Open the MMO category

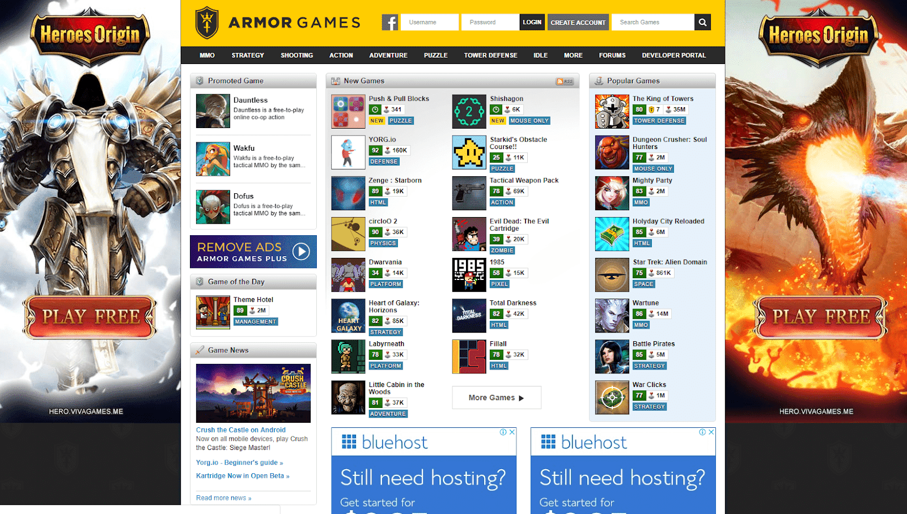tap(207, 56)
